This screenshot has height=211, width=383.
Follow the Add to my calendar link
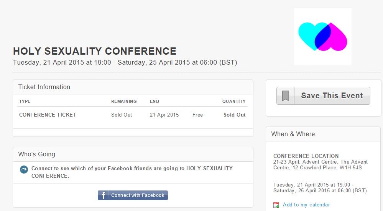click(x=306, y=205)
